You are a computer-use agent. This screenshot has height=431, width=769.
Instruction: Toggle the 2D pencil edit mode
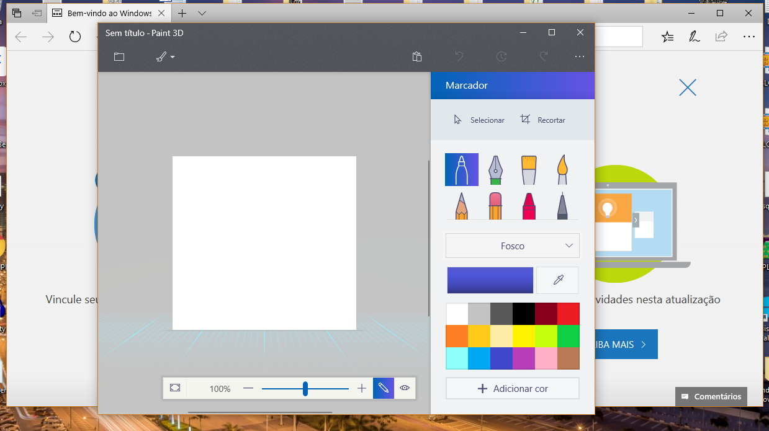pos(384,388)
